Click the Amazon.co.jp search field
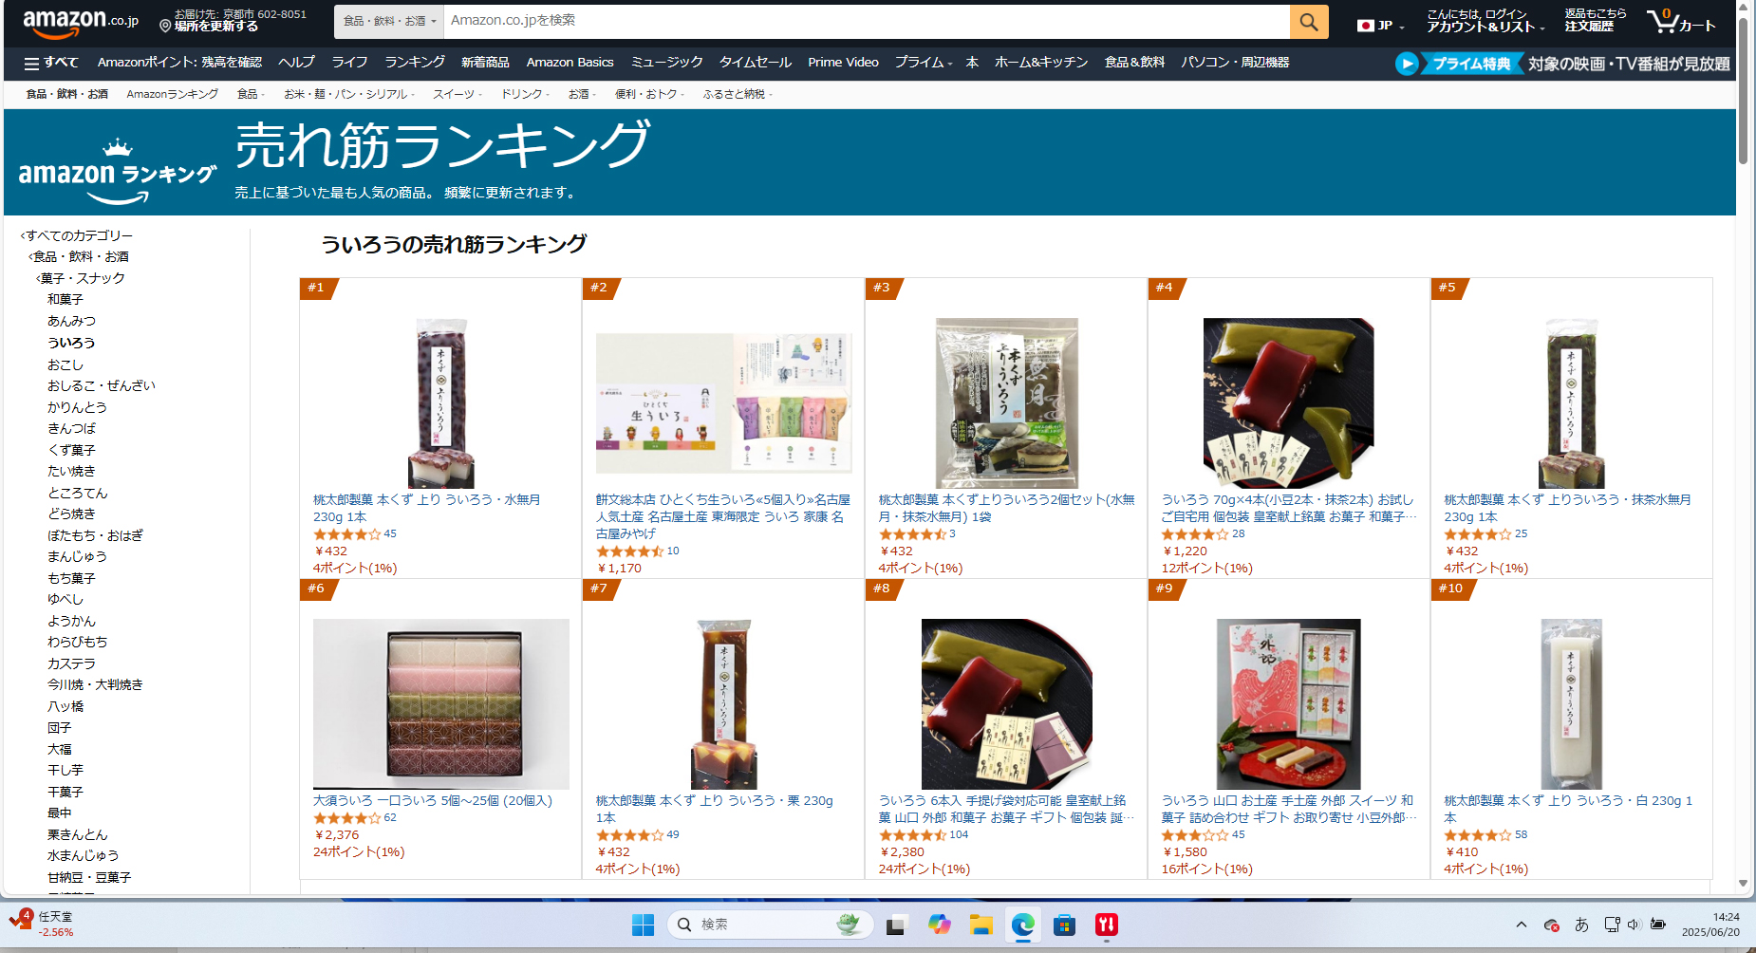The height and width of the screenshot is (953, 1756). coord(867,21)
